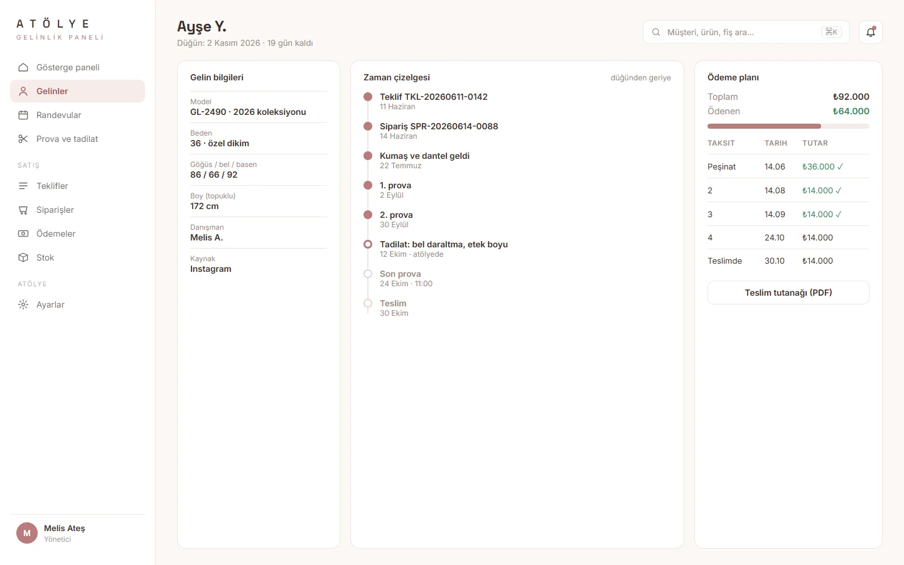
Task: Click the Kaynak value Instagram
Action: pyautogui.click(x=211, y=269)
